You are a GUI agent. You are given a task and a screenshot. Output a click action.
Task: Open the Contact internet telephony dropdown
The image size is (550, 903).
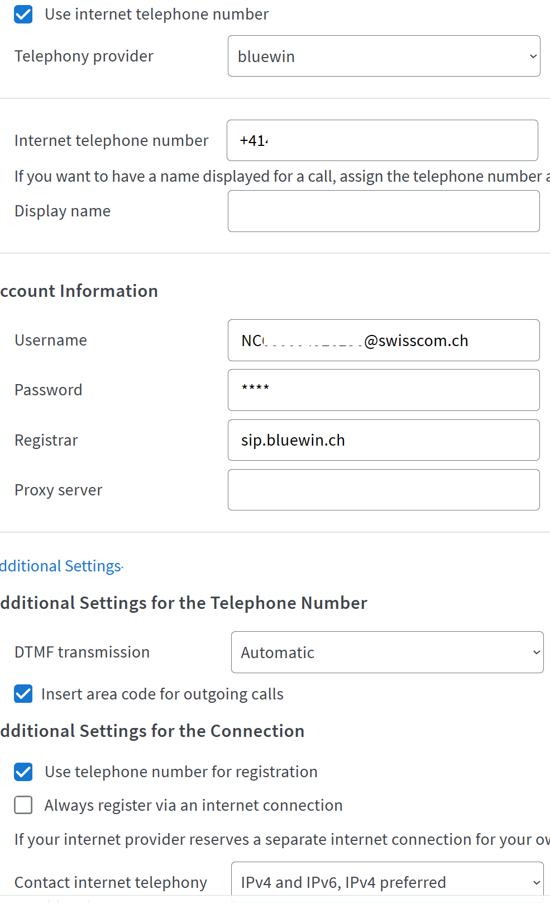(387, 882)
